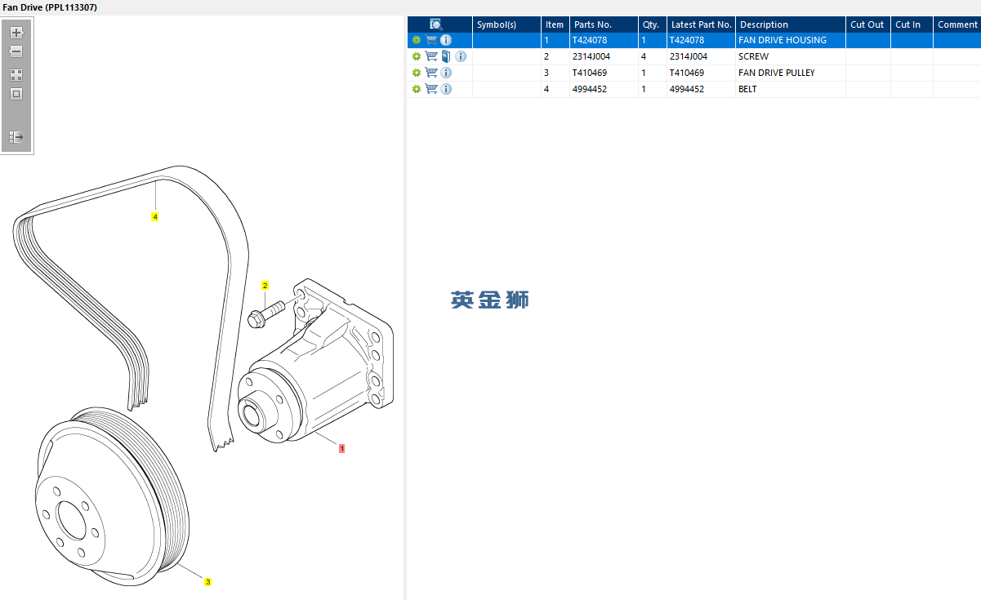Image resolution: width=981 pixels, height=600 pixels.
Task: Sort by Description column header
Action: (x=791, y=24)
